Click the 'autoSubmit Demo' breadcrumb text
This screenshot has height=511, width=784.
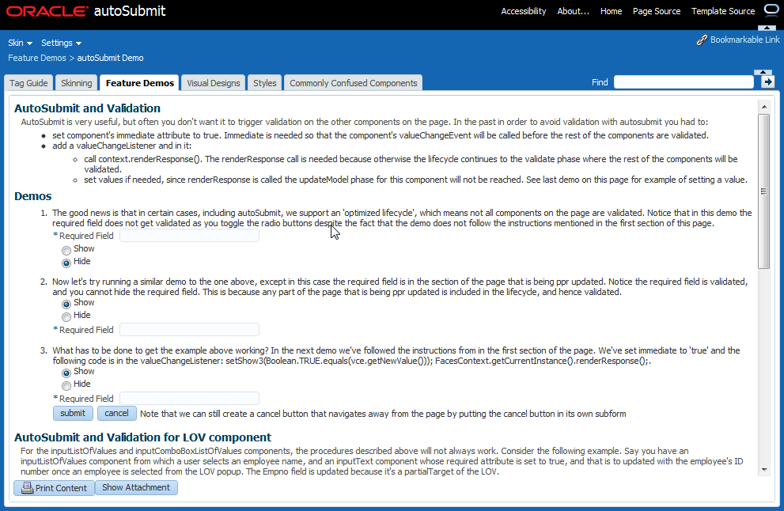[x=110, y=58]
